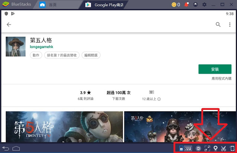Viewport: 237px width, 153px height.
Task: Open the set location pin icon
Action: click(215, 148)
